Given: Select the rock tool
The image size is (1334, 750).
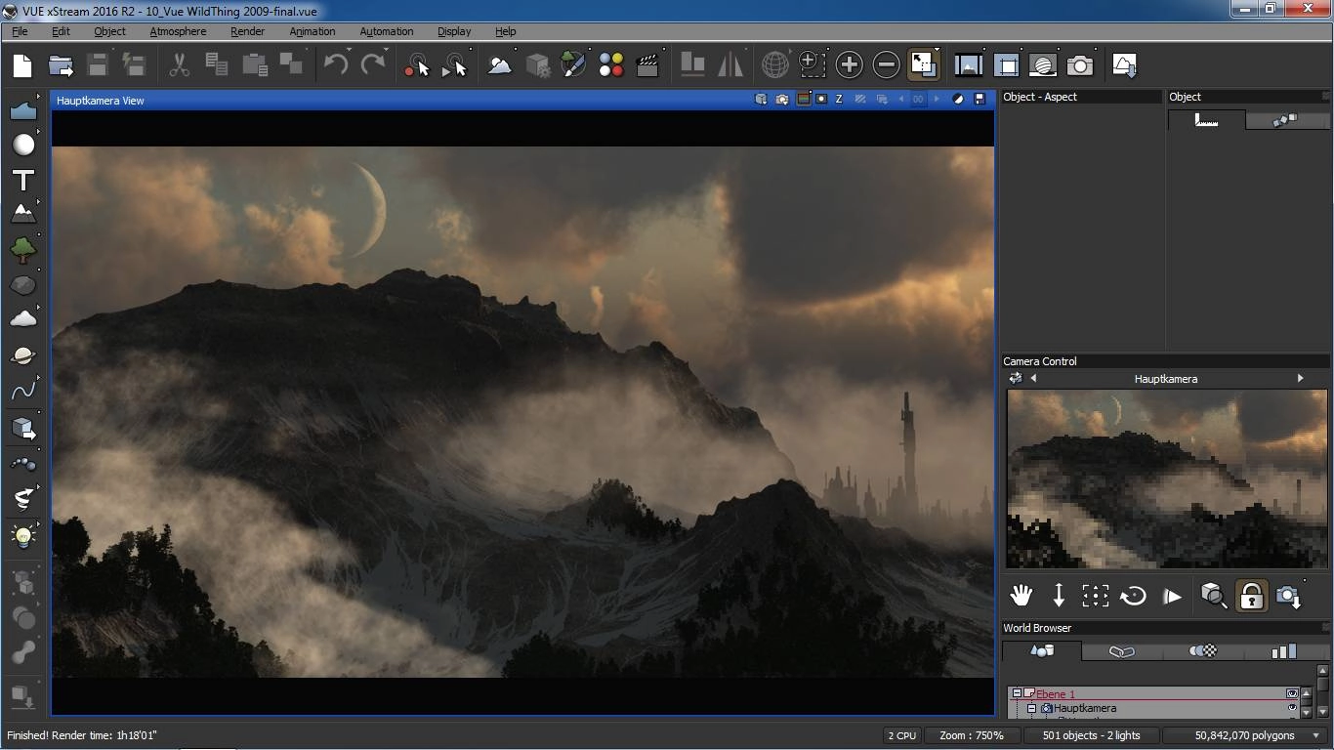Looking at the screenshot, I should click(x=23, y=285).
